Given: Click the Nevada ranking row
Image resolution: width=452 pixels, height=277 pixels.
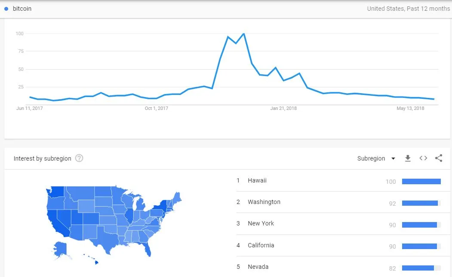Looking at the screenshot, I should coord(343,267).
